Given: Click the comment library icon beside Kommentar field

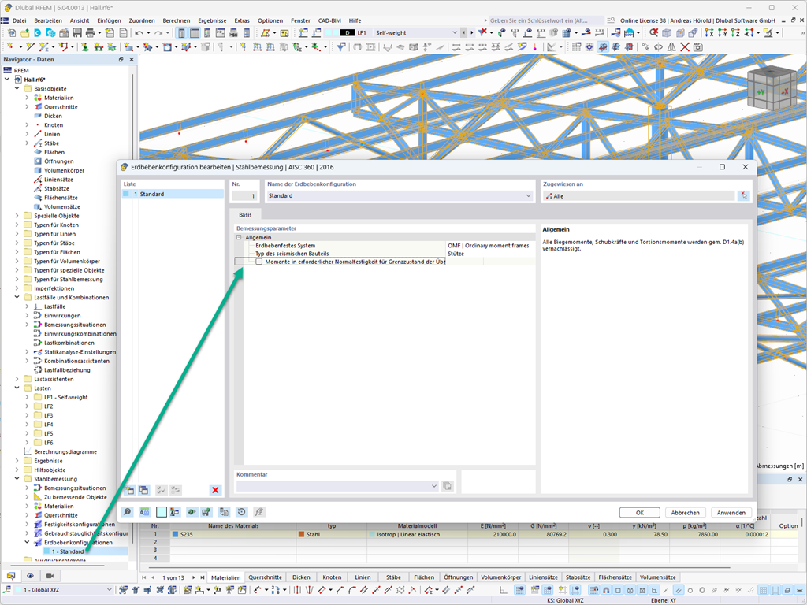Looking at the screenshot, I should (x=448, y=486).
